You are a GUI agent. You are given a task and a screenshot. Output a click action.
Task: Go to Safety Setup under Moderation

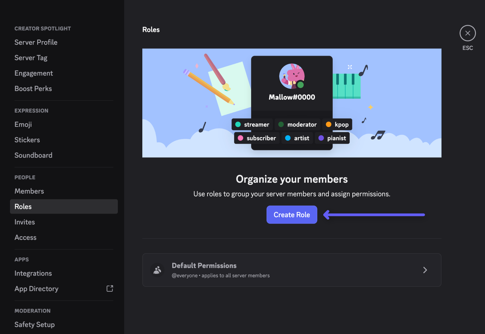(34, 325)
